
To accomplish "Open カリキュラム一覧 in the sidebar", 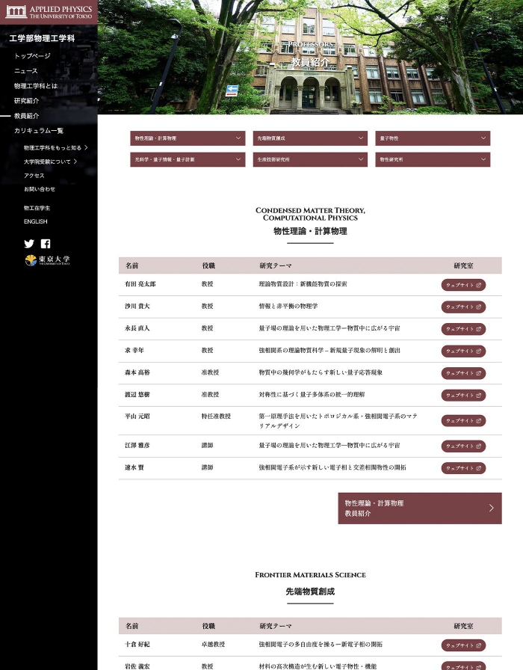I will (x=39, y=131).
